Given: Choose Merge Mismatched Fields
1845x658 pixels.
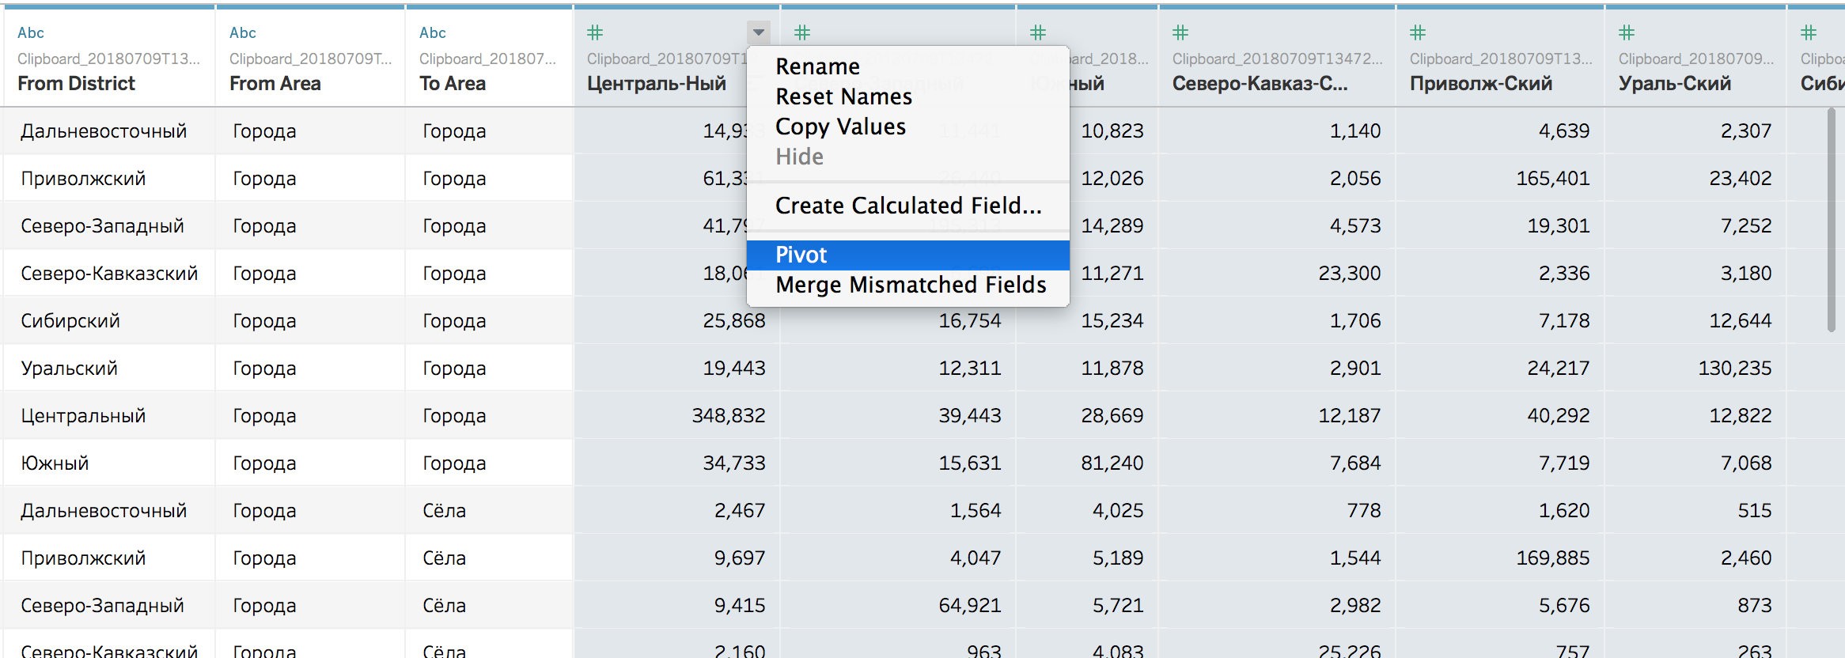Looking at the screenshot, I should tap(910, 285).
